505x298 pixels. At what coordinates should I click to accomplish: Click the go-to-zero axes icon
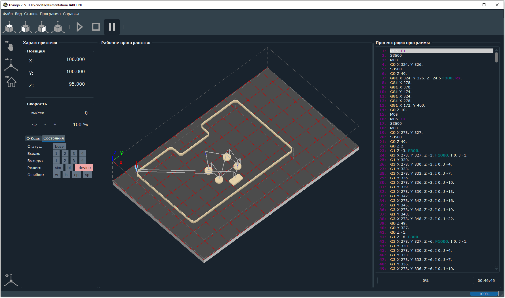pyautogui.click(x=11, y=64)
